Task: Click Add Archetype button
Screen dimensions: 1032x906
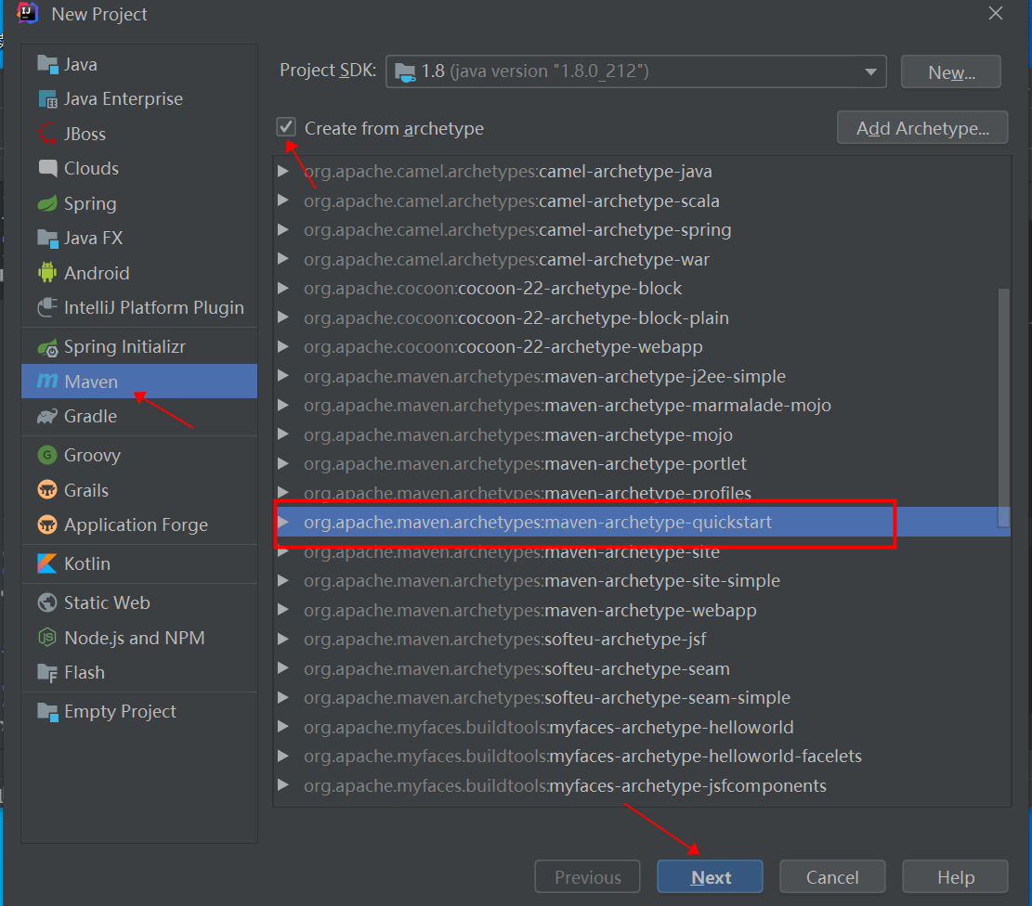Action: (x=922, y=128)
